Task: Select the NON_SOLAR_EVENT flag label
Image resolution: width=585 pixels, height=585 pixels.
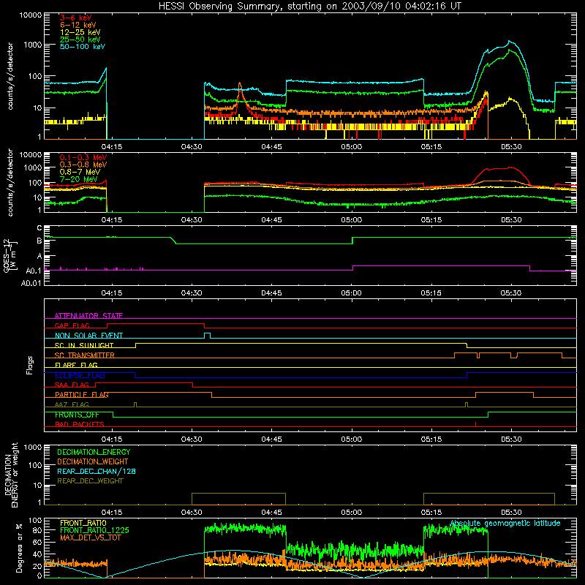Action: click(88, 336)
